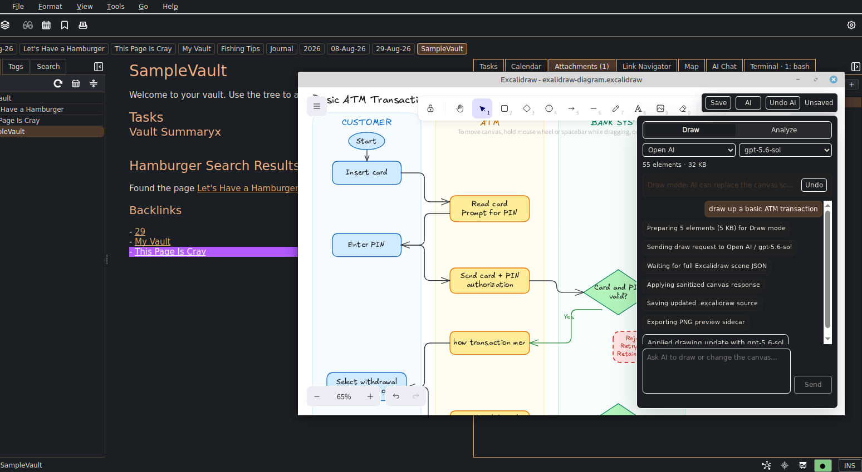The width and height of the screenshot is (862, 472).
Task: Toggle INS insert mode
Action: [850, 465]
